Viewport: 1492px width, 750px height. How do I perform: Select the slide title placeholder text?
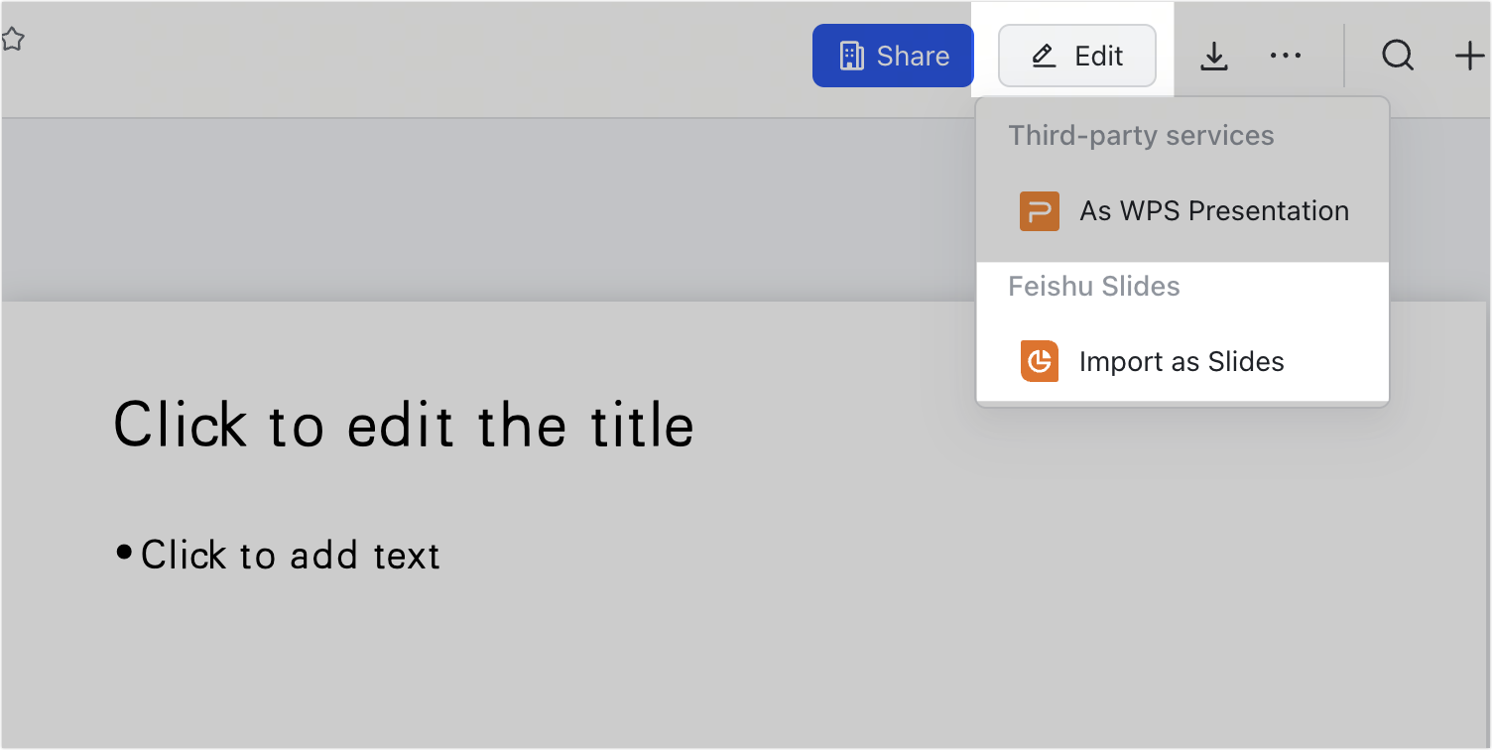point(404,425)
